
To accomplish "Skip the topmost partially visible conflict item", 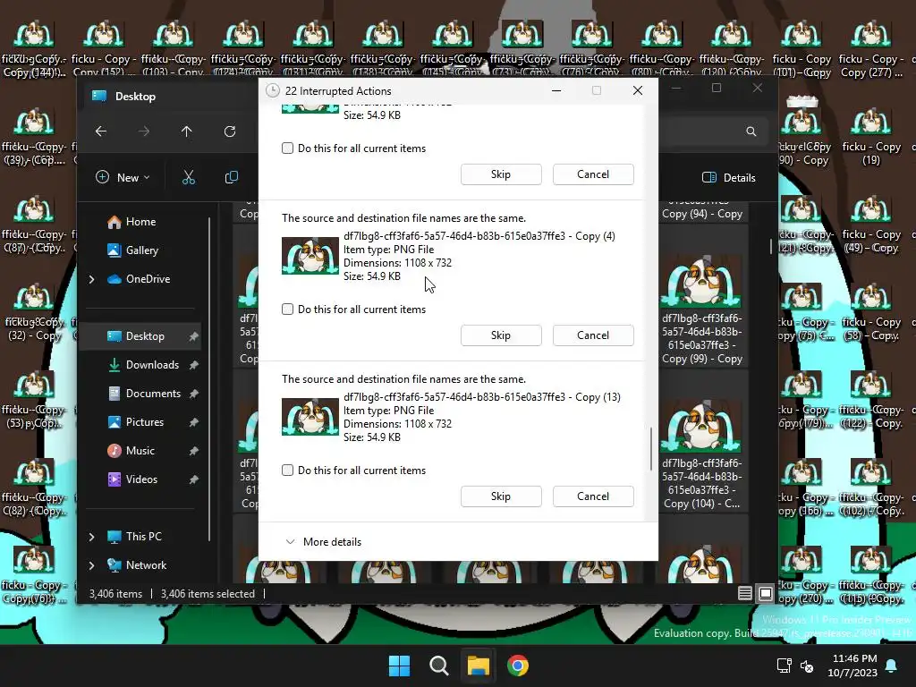I will [501, 174].
